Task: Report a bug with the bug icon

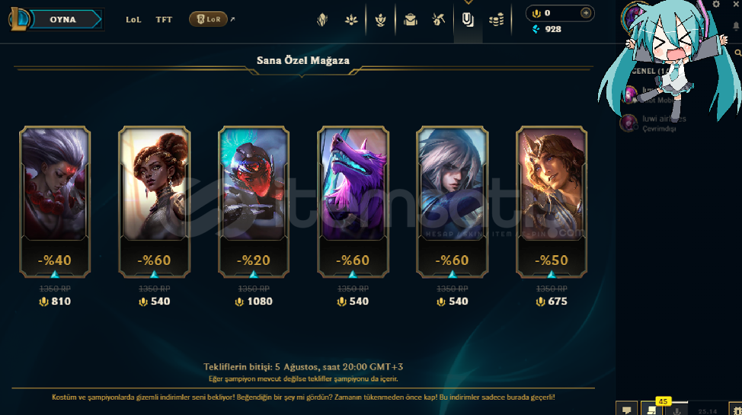Action: click(x=736, y=410)
